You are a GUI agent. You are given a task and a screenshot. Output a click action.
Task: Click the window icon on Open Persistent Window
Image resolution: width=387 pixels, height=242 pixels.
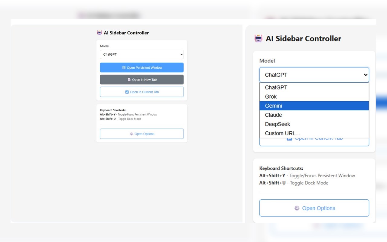[124, 68]
